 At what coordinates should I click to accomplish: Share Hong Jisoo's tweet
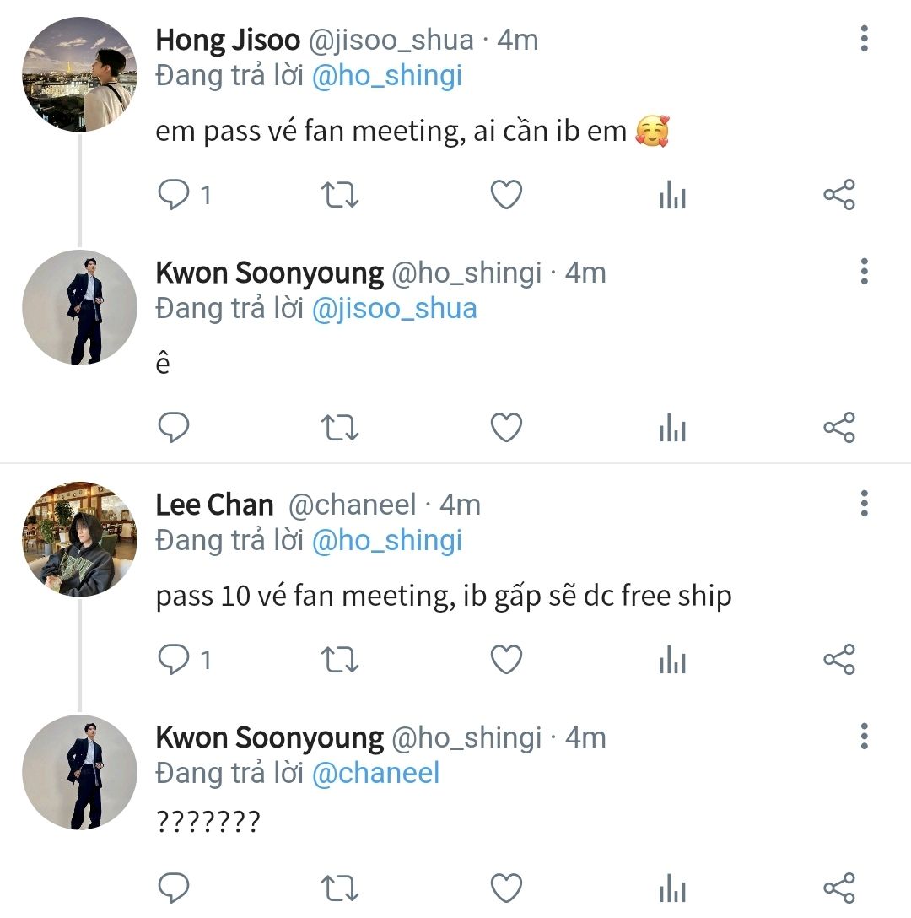pos(838,195)
